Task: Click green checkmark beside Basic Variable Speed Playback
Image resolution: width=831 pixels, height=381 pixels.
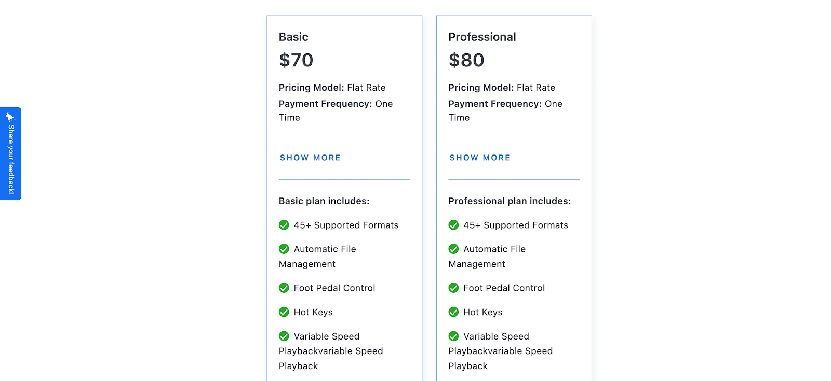Action: (284, 336)
